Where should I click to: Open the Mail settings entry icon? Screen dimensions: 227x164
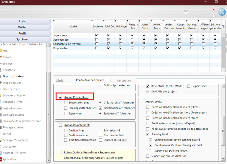click(x=1, y=51)
